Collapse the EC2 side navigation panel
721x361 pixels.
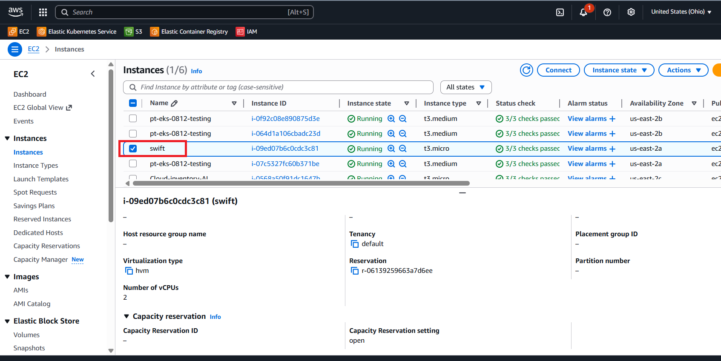93,74
